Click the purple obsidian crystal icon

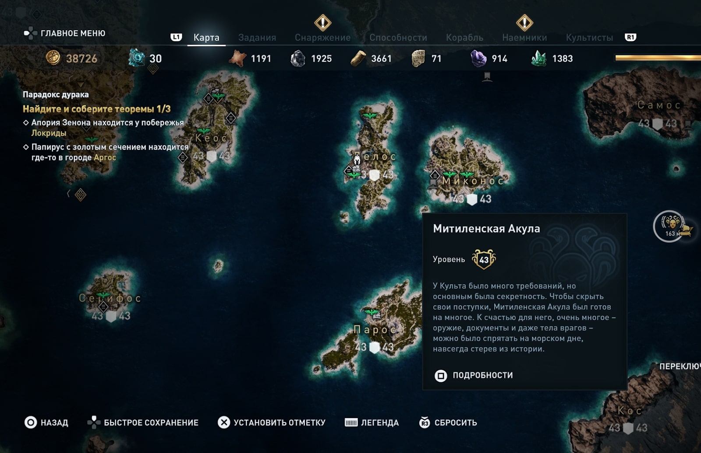pos(478,58)
